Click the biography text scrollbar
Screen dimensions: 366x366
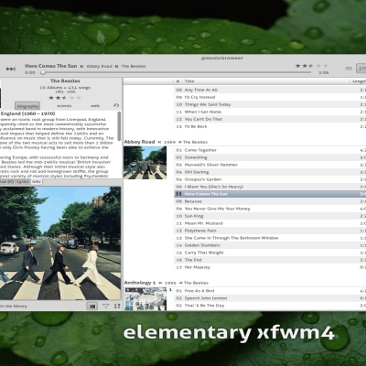119,125
